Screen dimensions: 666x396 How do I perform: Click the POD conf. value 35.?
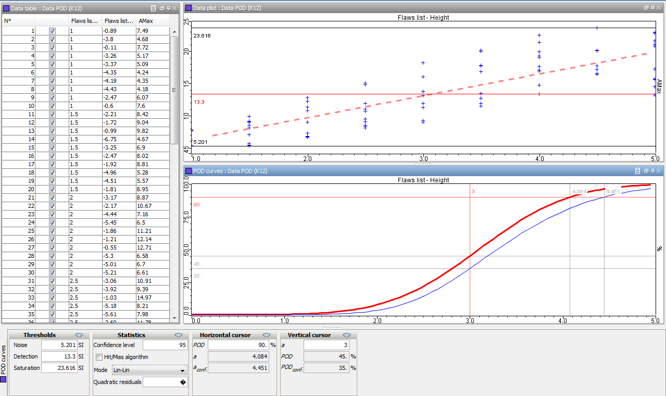coord(326,368)
